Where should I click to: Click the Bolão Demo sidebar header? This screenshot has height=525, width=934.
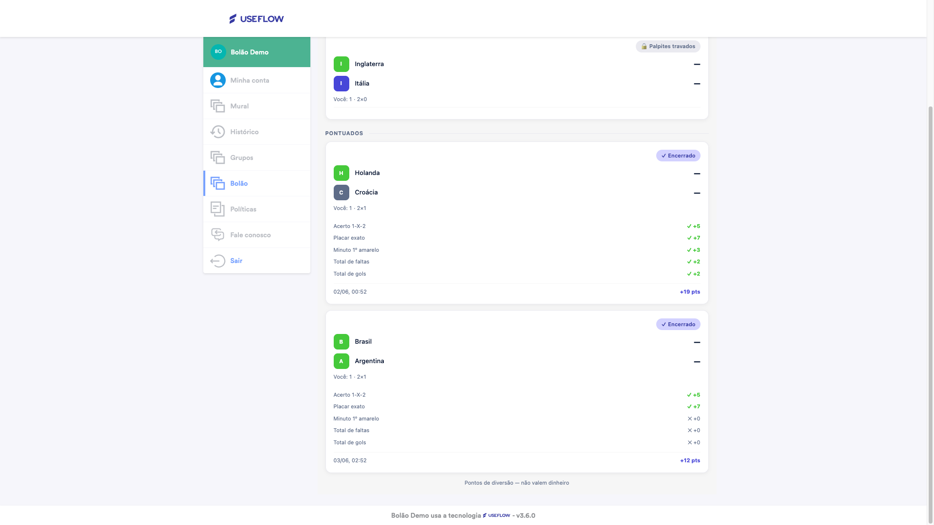pyautogui.click(x=257, y=52)
